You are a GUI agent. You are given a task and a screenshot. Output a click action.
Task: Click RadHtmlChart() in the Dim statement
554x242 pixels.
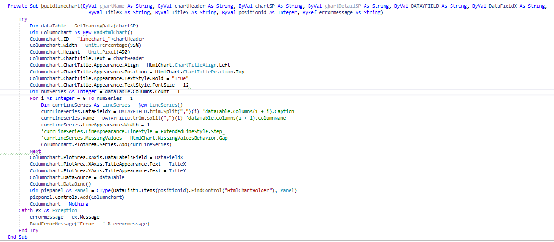tap(113, 32)
